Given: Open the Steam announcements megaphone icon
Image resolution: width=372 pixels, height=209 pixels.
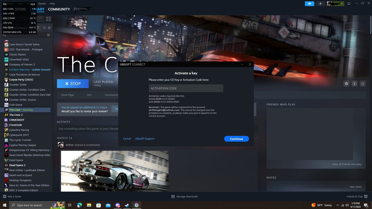Looking at the screenshot, I should tap(309, 4).
